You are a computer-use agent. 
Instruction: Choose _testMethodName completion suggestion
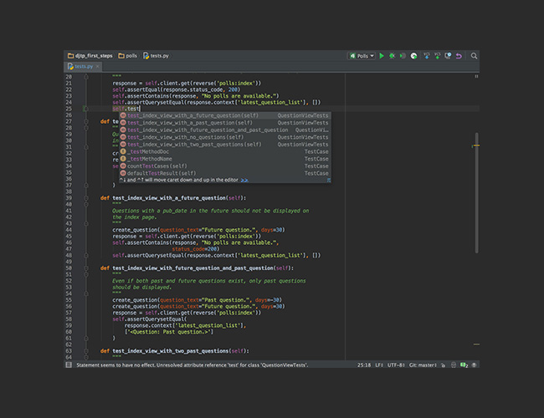(225, 159)
